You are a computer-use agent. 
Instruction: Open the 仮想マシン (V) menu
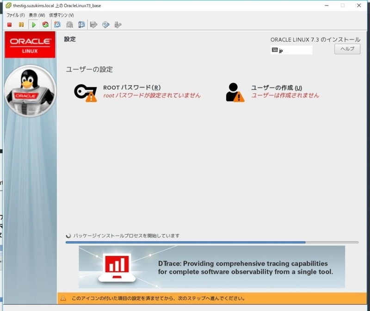(x=62, y=15)
